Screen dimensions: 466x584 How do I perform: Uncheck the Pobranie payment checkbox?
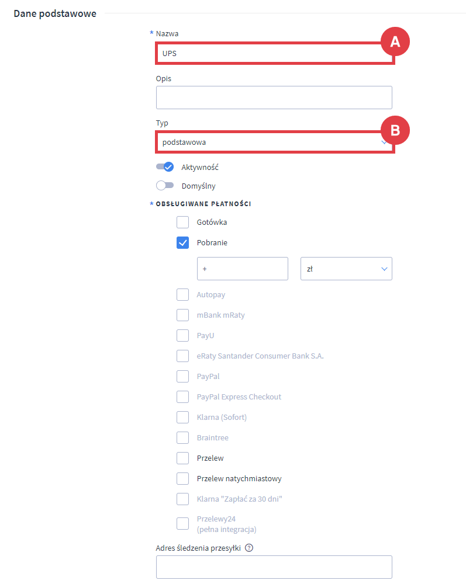182,242
